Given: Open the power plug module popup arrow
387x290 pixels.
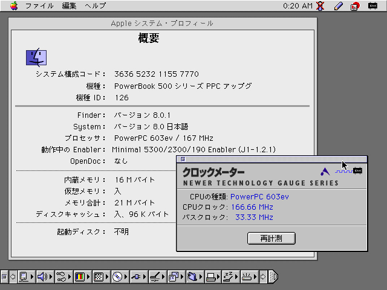Looking at the screenshot, I should pyautogui.click(x=145, y=277).
